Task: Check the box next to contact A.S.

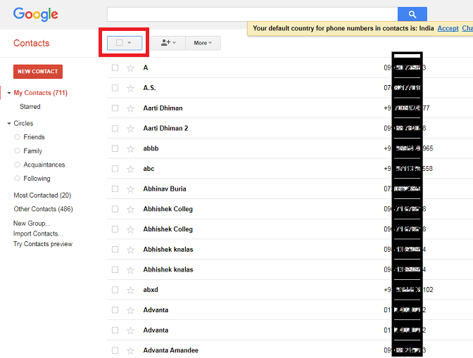Action: pos(115,88)
